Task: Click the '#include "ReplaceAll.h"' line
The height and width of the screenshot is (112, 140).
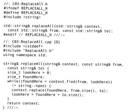Action: [x=28, y=51]
